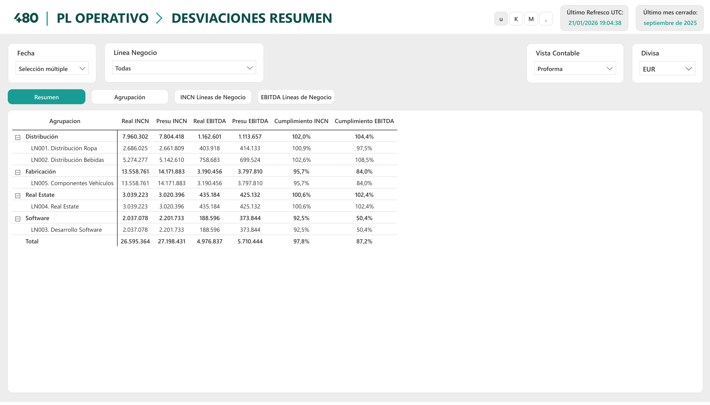
Task: Click the DESVIACIONES RESUMEN title
Action: [252, 18]
